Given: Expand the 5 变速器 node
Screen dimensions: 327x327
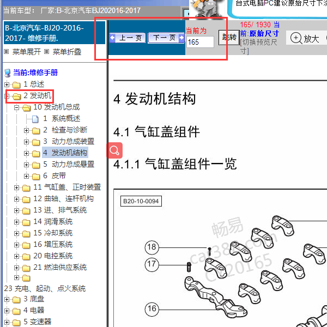Looking at the screenshot, I should point(7,323).
